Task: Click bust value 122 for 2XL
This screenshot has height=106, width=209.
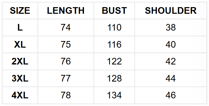Action: (x=114, y=61)
